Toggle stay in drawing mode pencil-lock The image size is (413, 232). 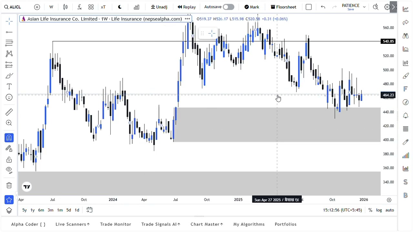pos(9,149)
